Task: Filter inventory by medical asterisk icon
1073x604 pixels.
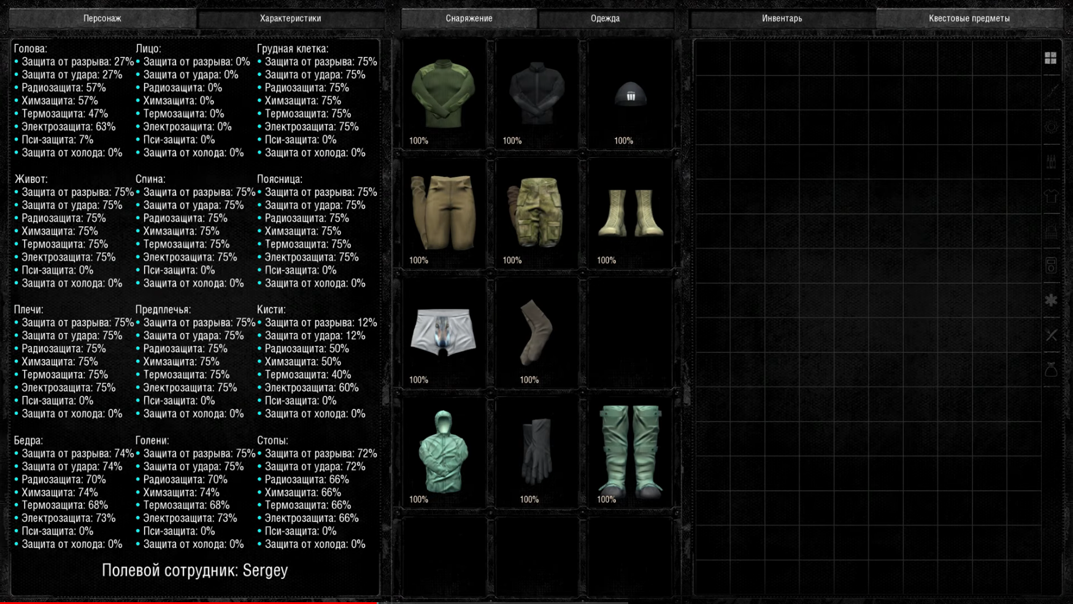Action: (x=1051, y=300)
